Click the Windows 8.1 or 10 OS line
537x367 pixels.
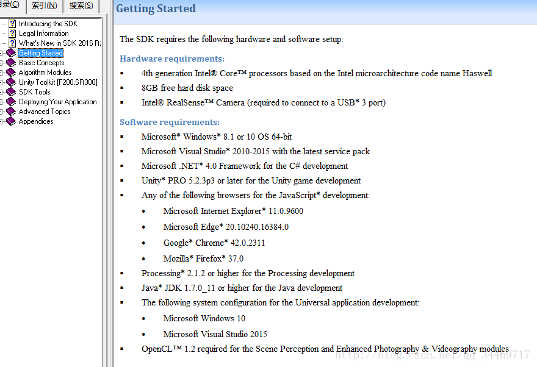tap(217, 137)
